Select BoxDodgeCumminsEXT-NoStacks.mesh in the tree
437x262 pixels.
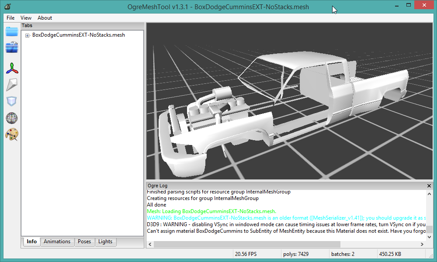[x=79, y=35]
